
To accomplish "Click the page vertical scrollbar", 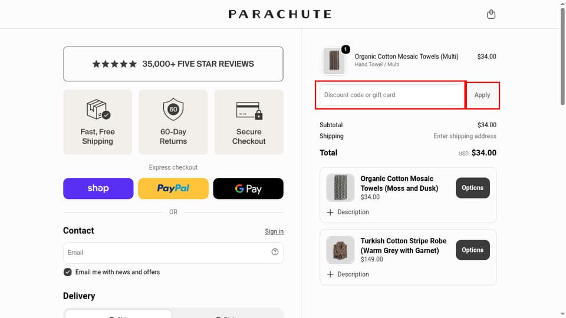I will [x=562, y=57].
